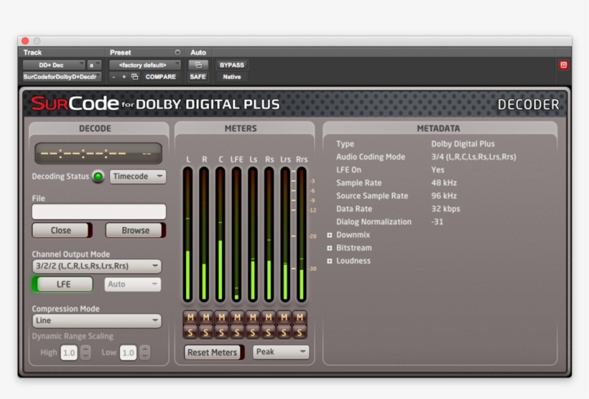Click the Decoding Status green indicator
This screenshot has width=589, height=399.
(x=98, y=177)
